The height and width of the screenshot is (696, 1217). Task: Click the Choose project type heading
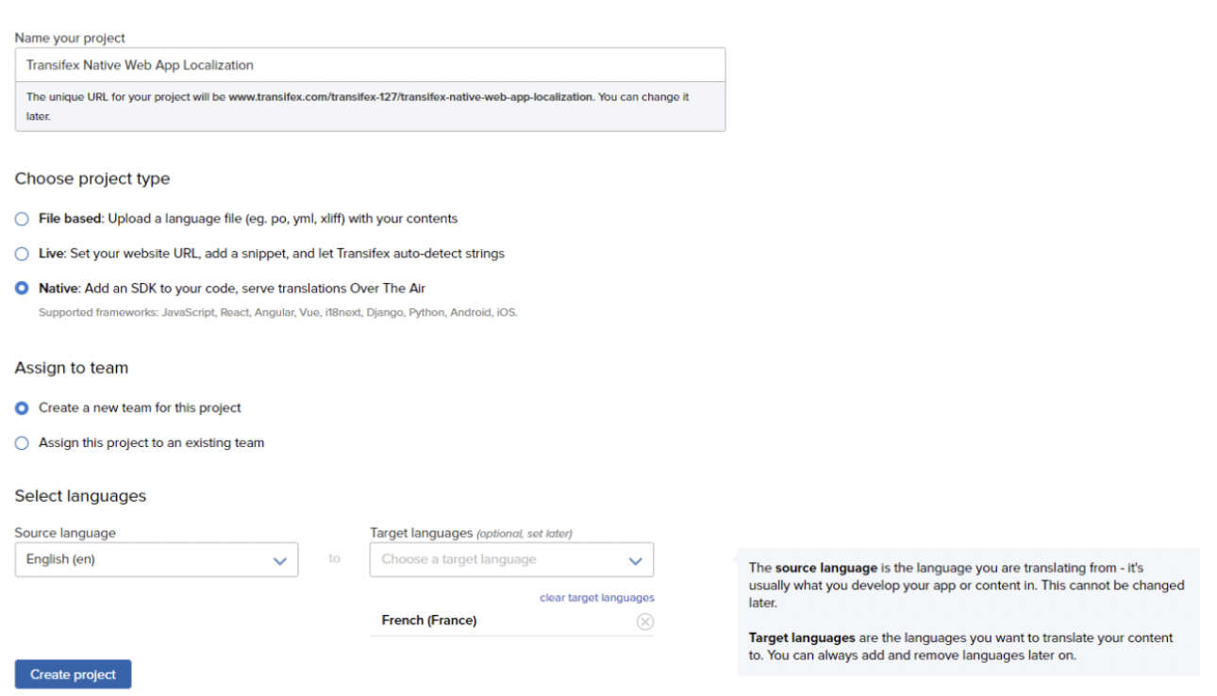pos(92,179)
